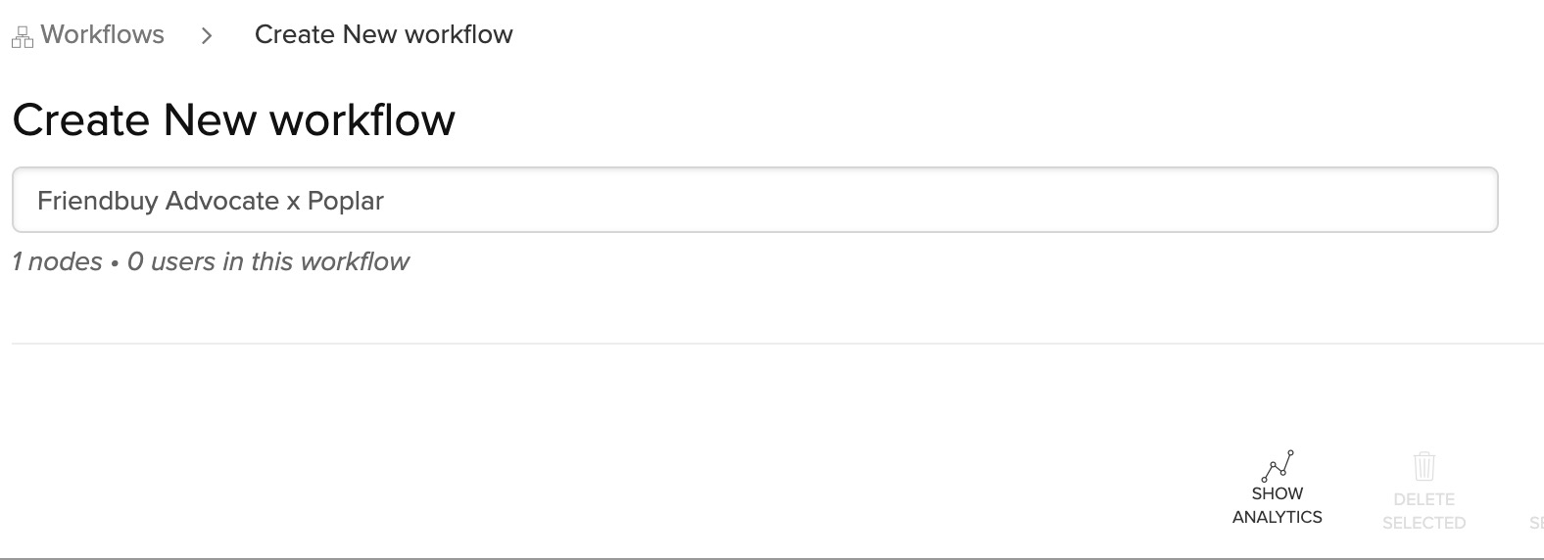This screenshot has height=560, width=1544.
Task: Select the 'Create New workflow' breadcrumb item
Action: [x=383, y=35]
